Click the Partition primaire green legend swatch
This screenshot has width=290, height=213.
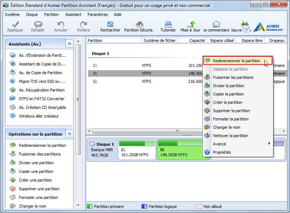point(90,206)
